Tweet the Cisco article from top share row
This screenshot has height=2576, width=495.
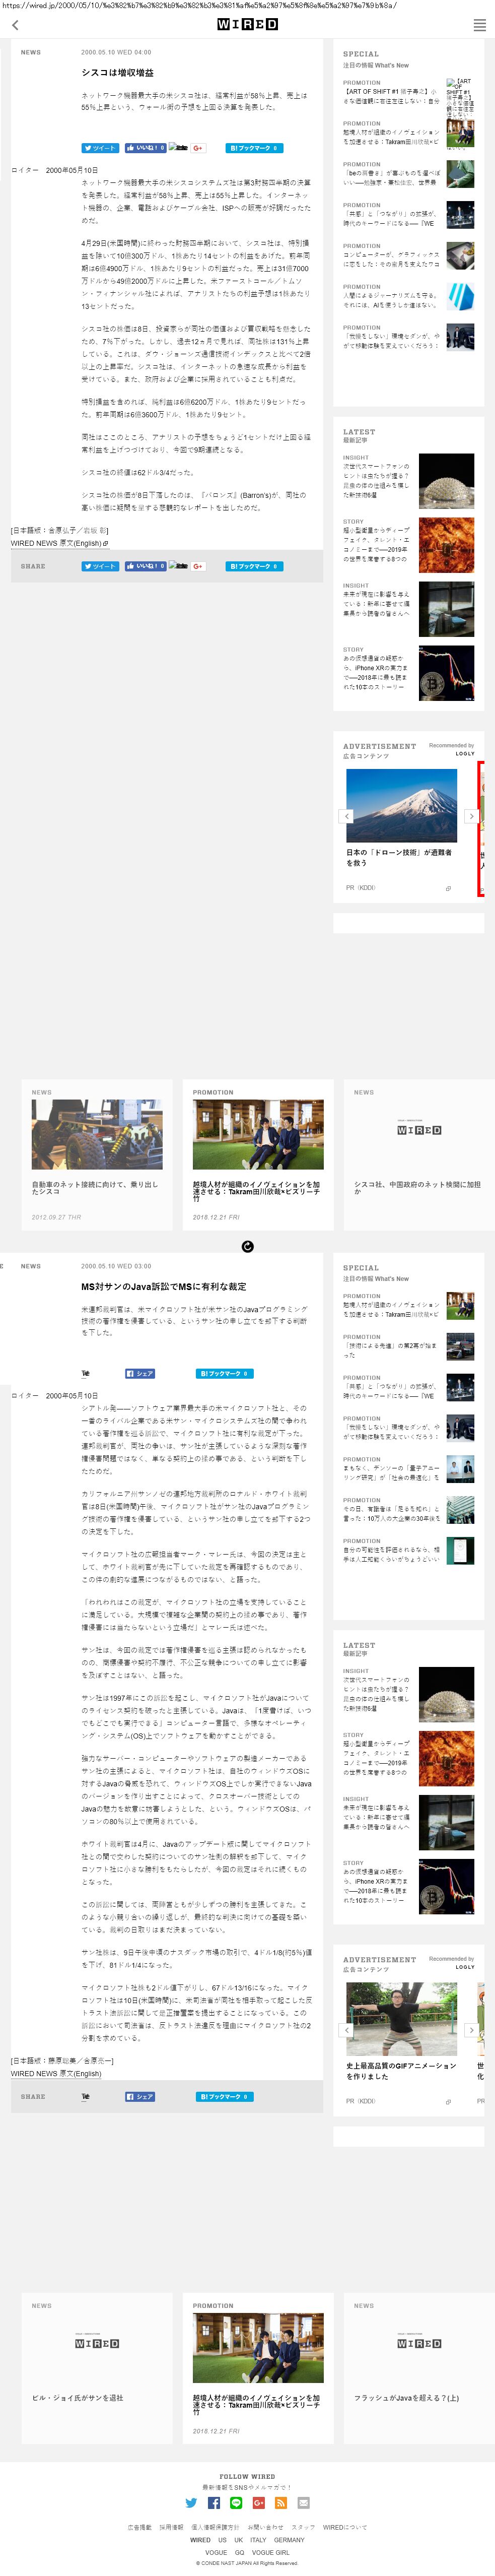[100, 148]
